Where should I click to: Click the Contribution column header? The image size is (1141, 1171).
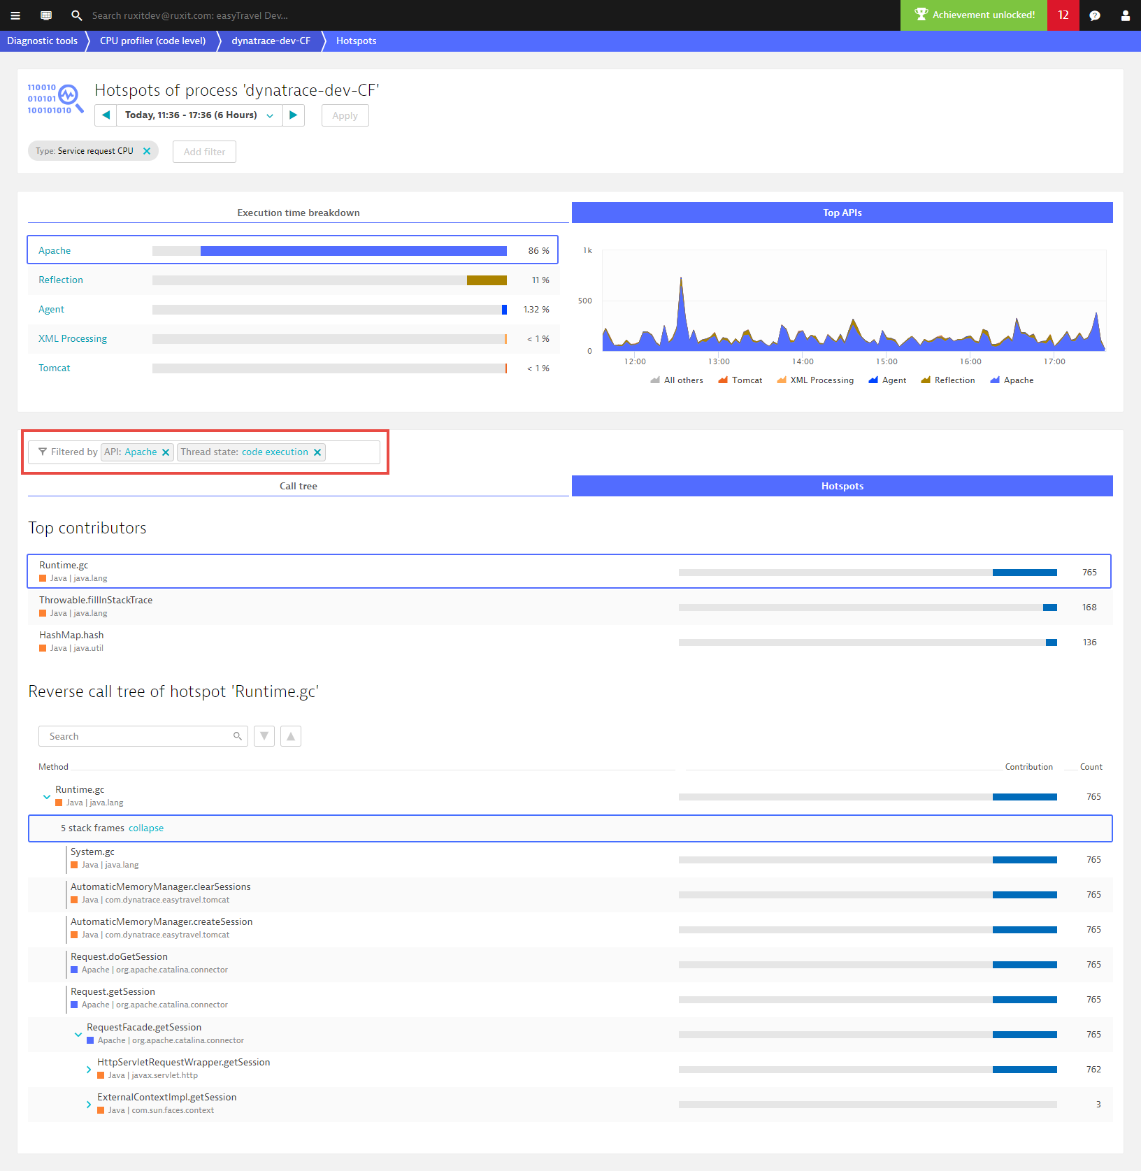tap(1028, 767)
